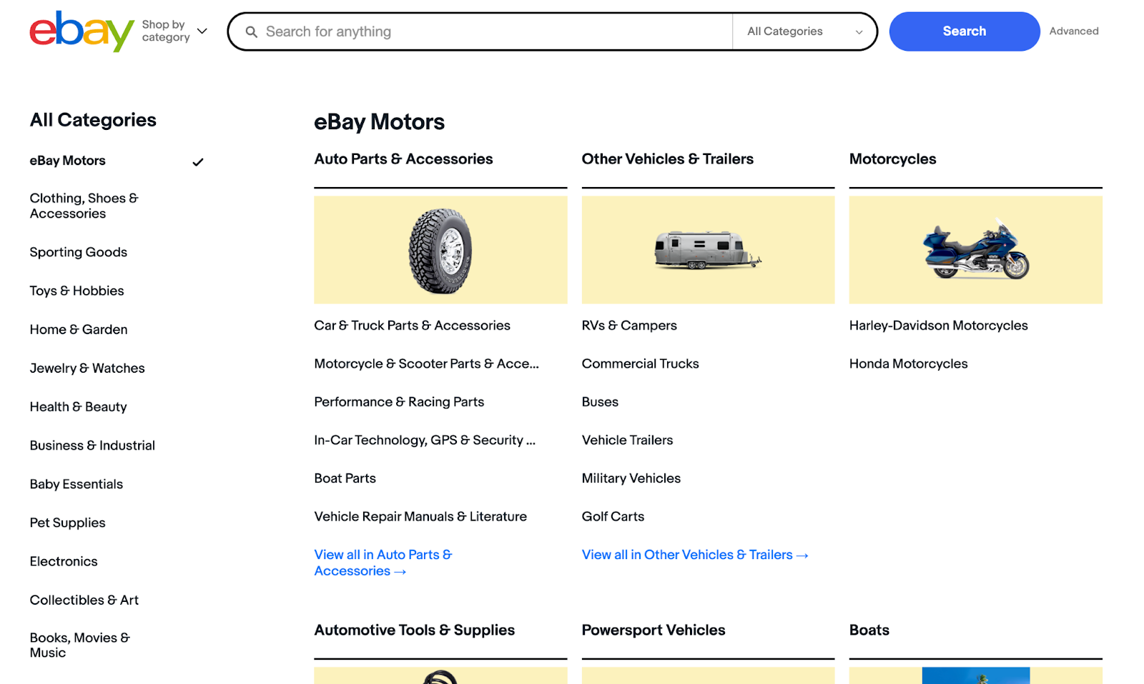The image size is (1144, 684).
Task: Click the checkmark beside eBay Motors
Action: pyautogui.click(x=198, y=162)
